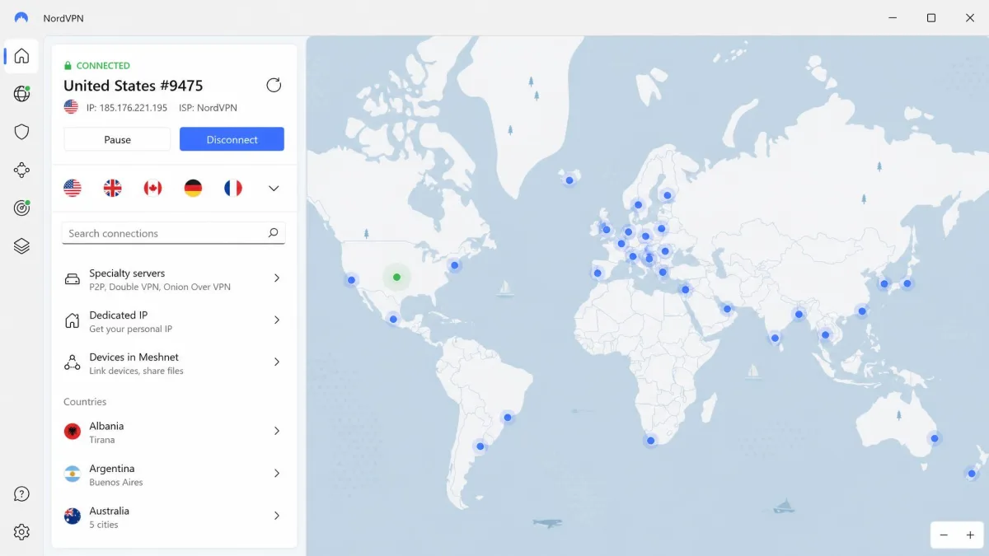Select the Japan east server dot

click(x=907, y=283)
